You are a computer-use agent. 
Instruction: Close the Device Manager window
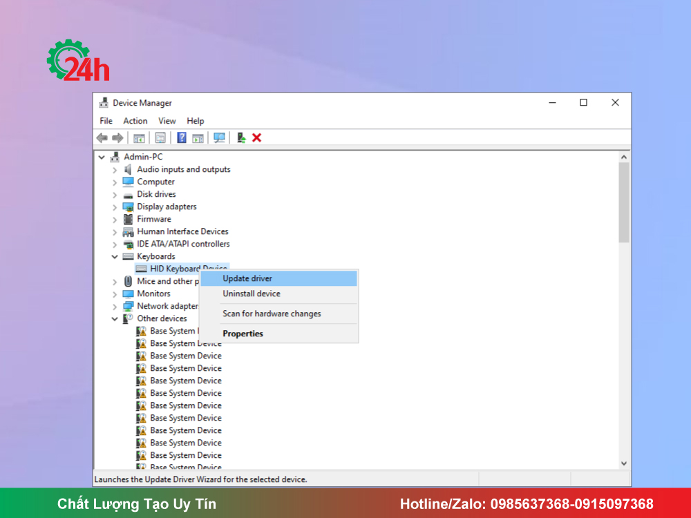point(615,103)
